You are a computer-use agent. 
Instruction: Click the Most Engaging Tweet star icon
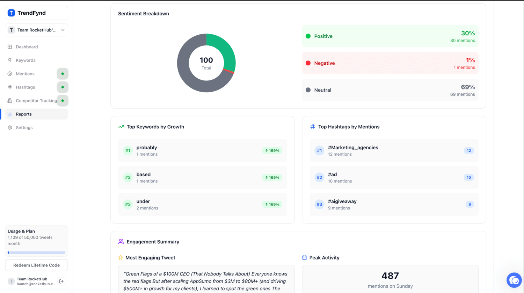pos(121,258)
